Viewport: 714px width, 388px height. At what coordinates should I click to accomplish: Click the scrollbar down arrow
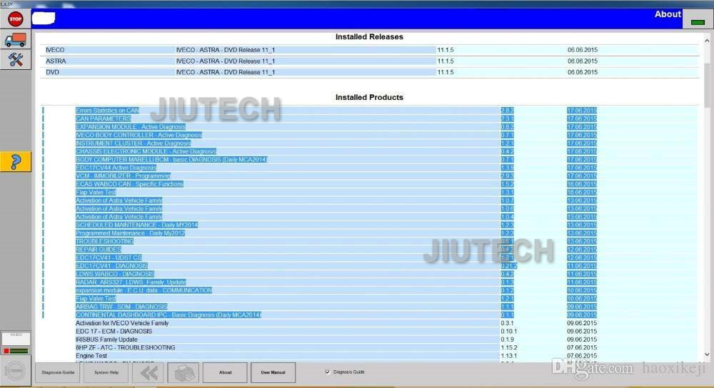(x=707, y=354)
